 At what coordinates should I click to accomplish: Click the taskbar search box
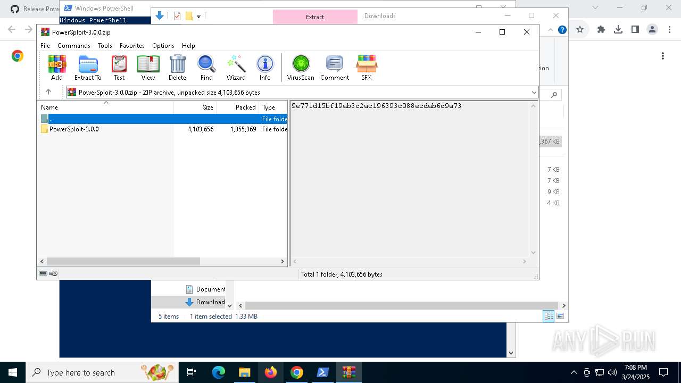pos(102,372)
